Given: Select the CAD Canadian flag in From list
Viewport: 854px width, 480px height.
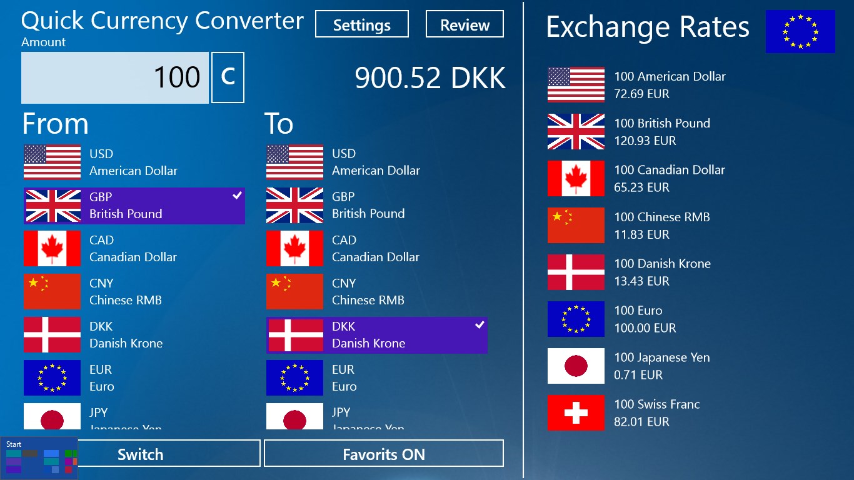Looking at the screenshot, I should click(x=52, y=248).
